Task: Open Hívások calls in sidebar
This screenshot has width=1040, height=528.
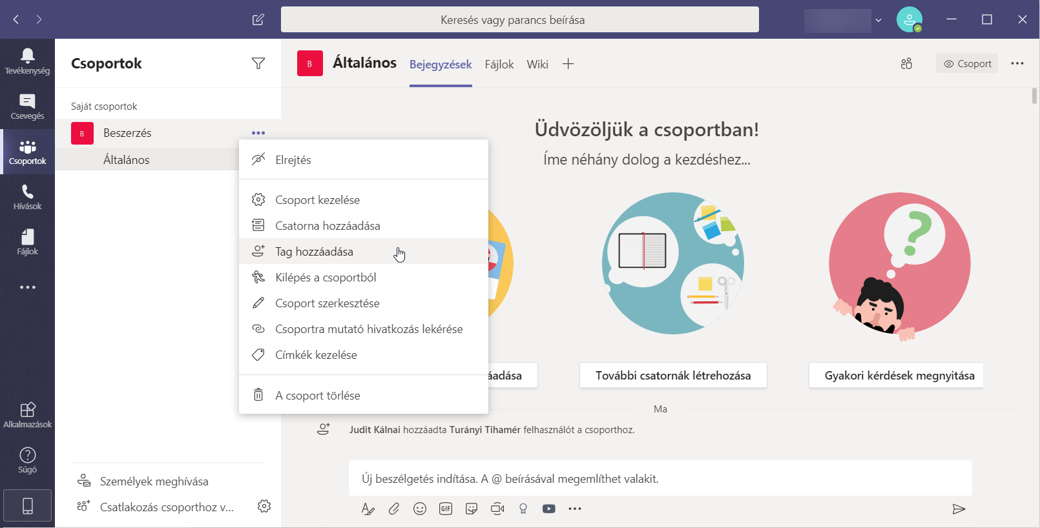Action: click(27, 197)
